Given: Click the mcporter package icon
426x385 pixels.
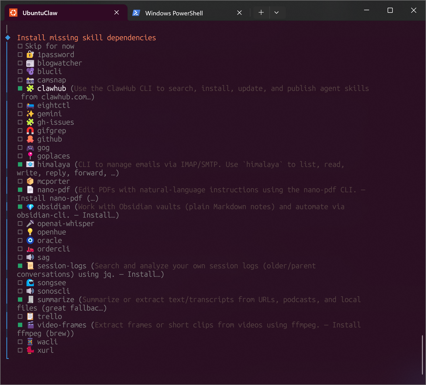Looking at the screenshot, I should [x=30, y=181].
